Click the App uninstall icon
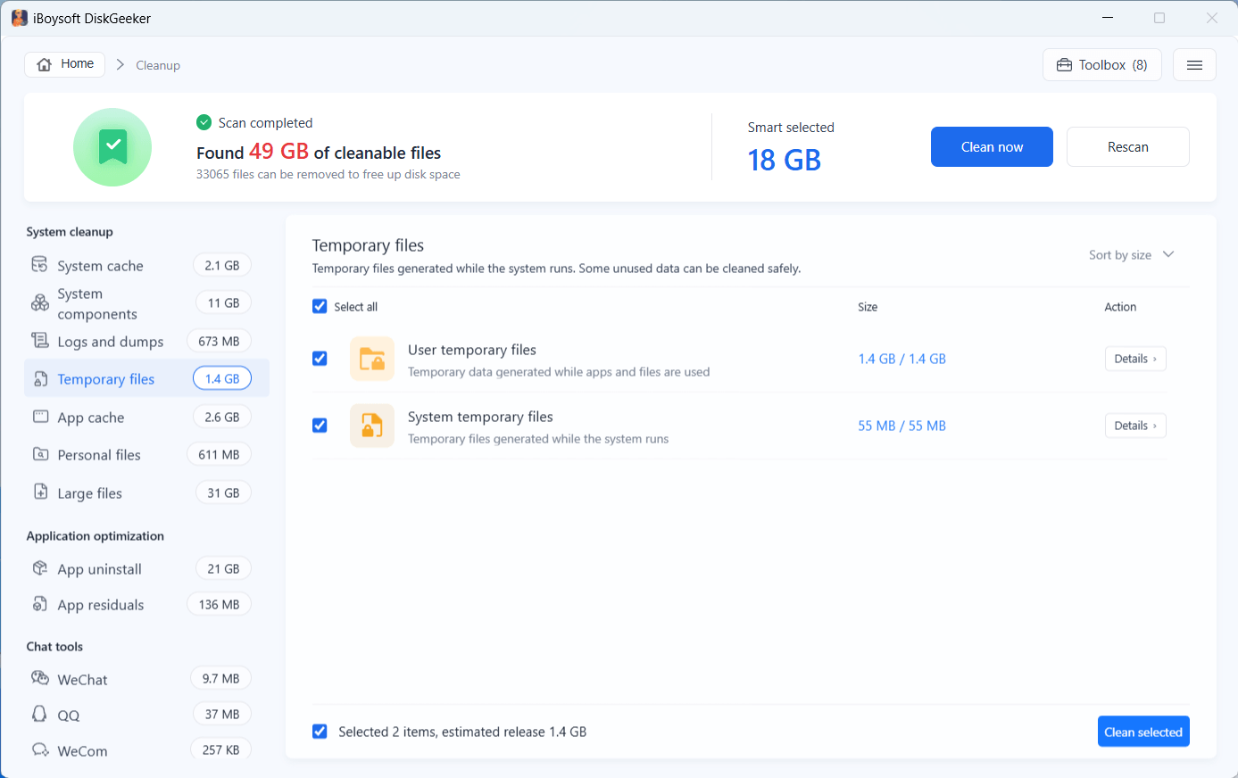The image size is (1238, 778). point(40,568)
